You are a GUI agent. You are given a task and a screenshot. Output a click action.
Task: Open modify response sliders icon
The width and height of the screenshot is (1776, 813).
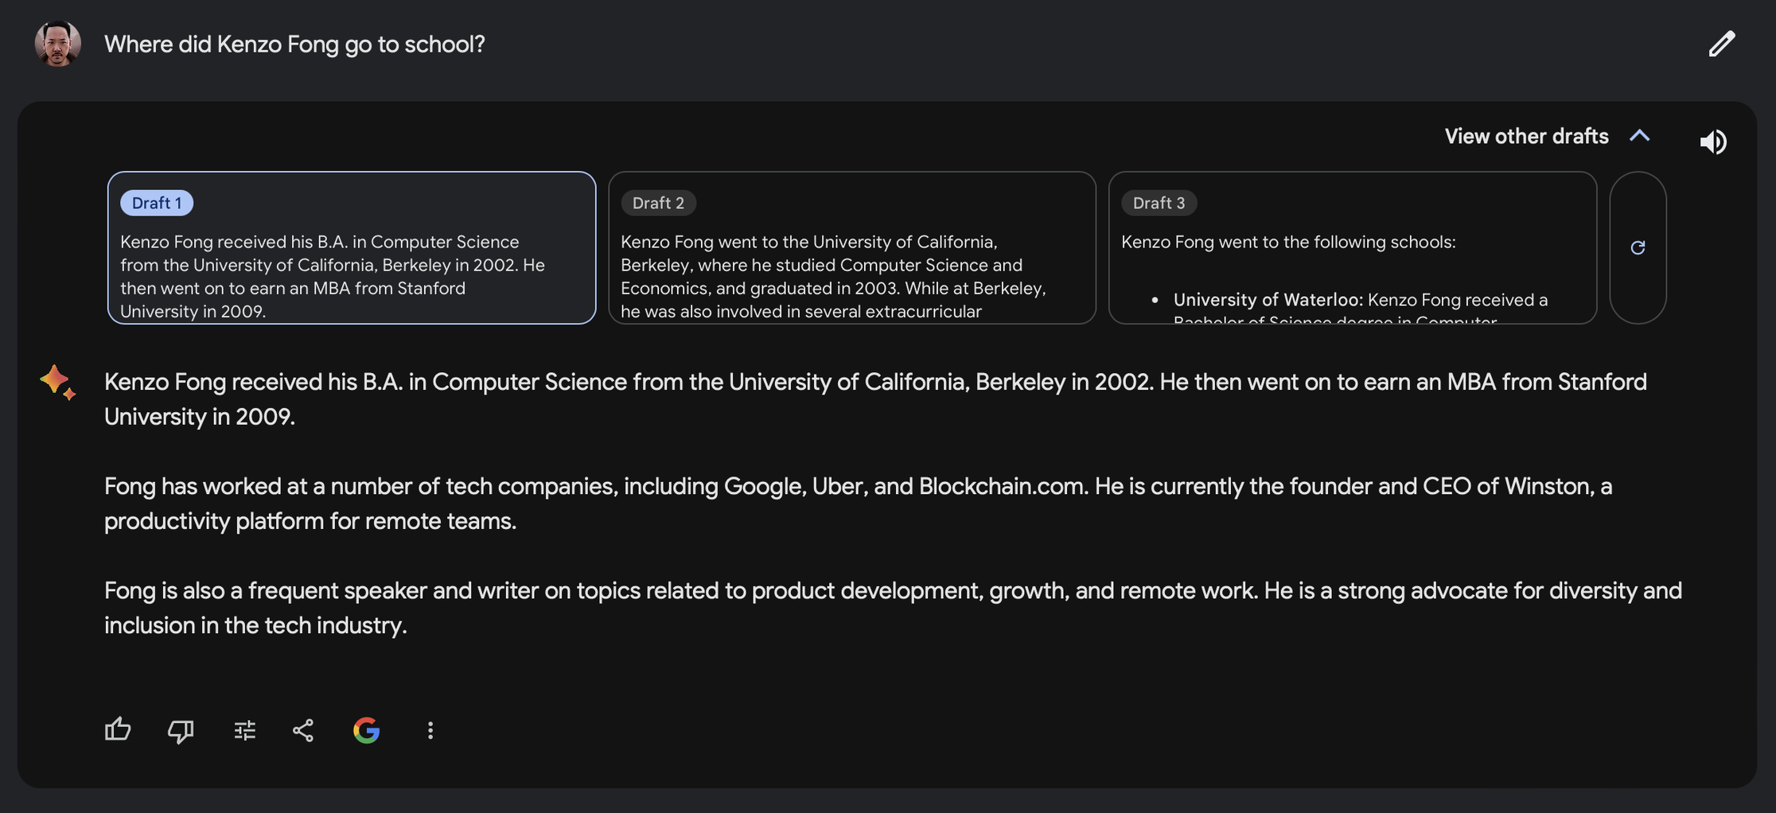click(245, 730)
